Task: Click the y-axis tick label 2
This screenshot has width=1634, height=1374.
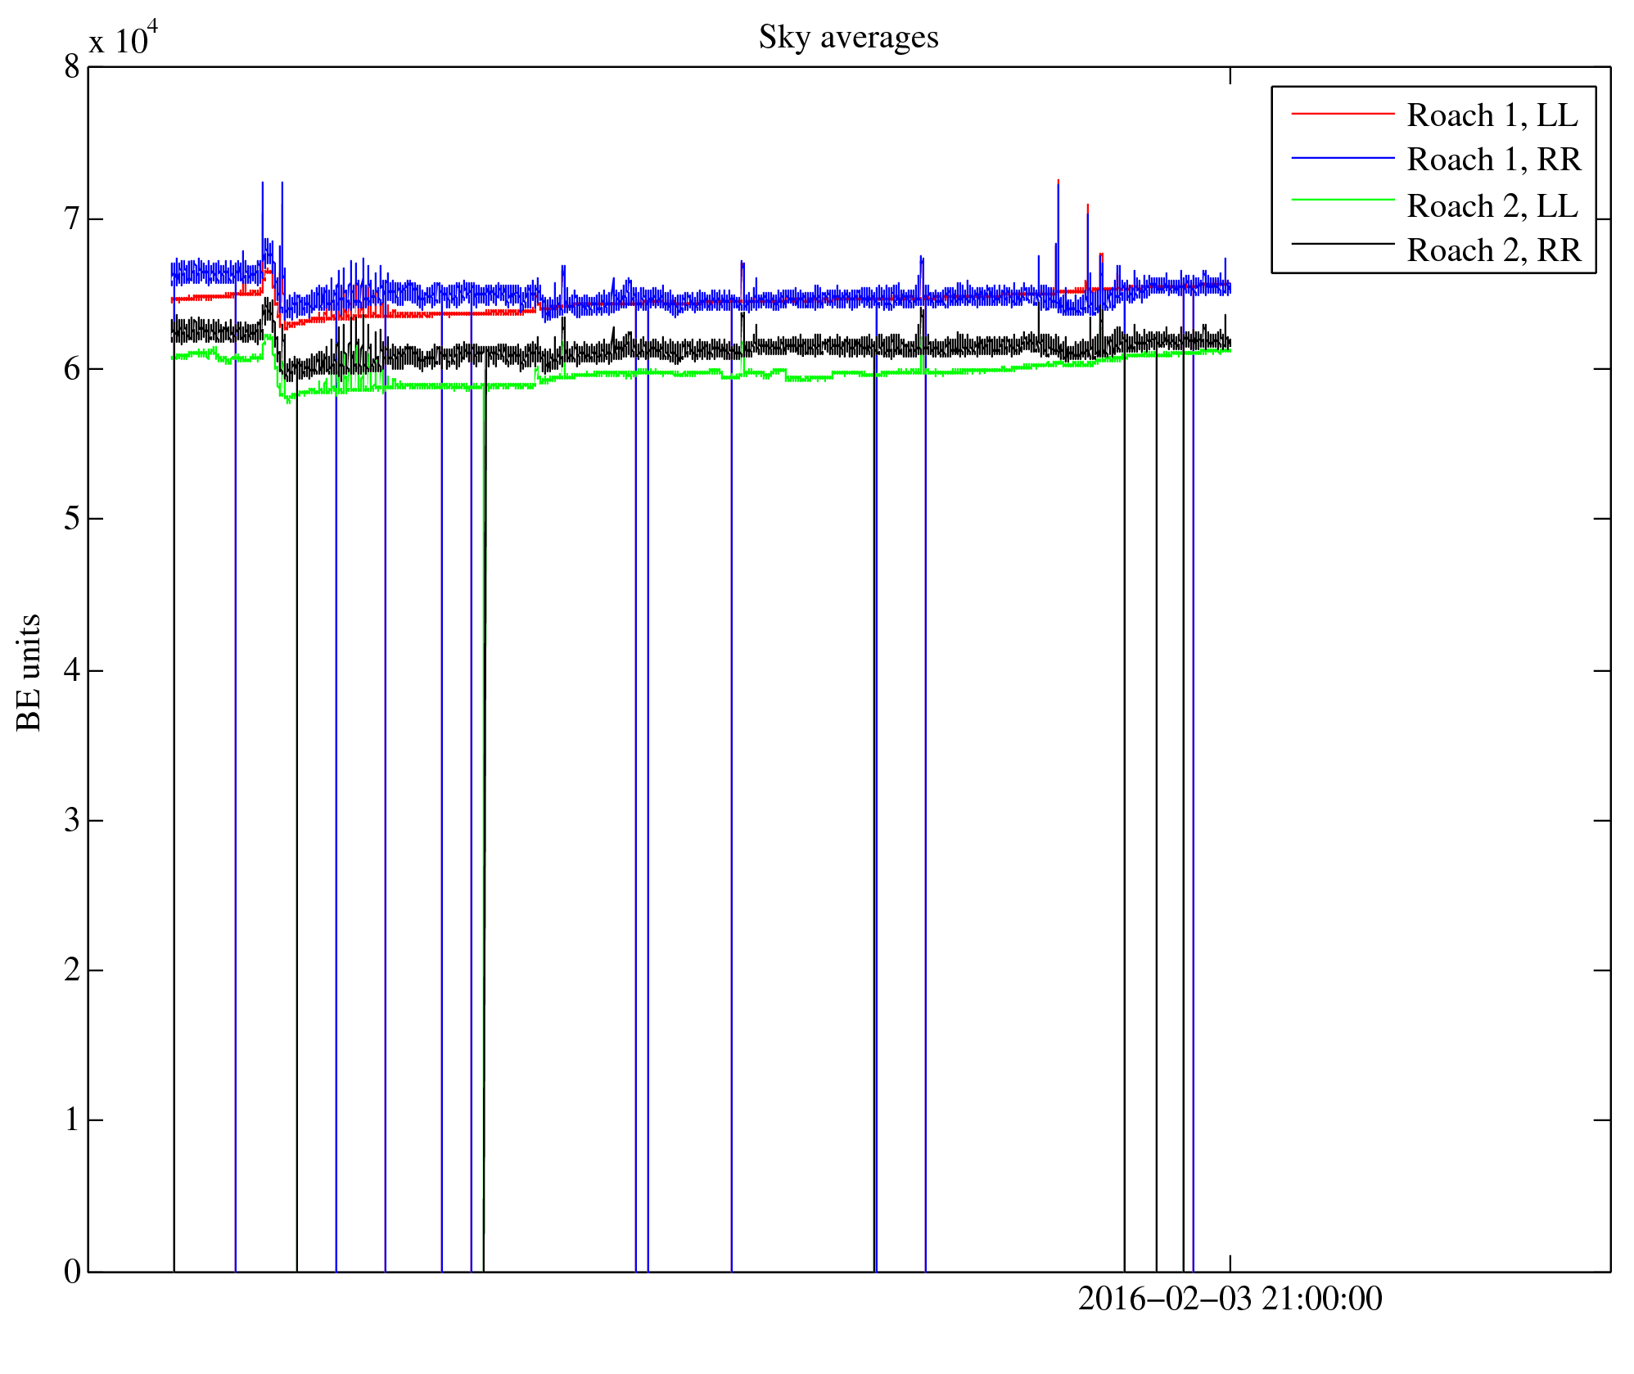Action: pyautogui.click(x=72, y=971)
